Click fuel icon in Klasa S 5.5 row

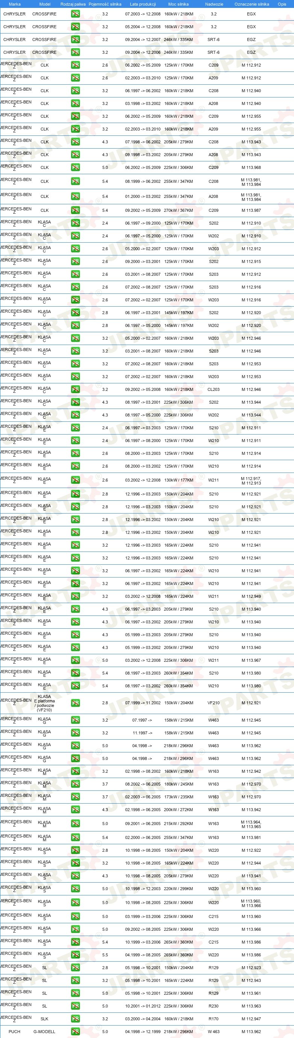[75, 955]
